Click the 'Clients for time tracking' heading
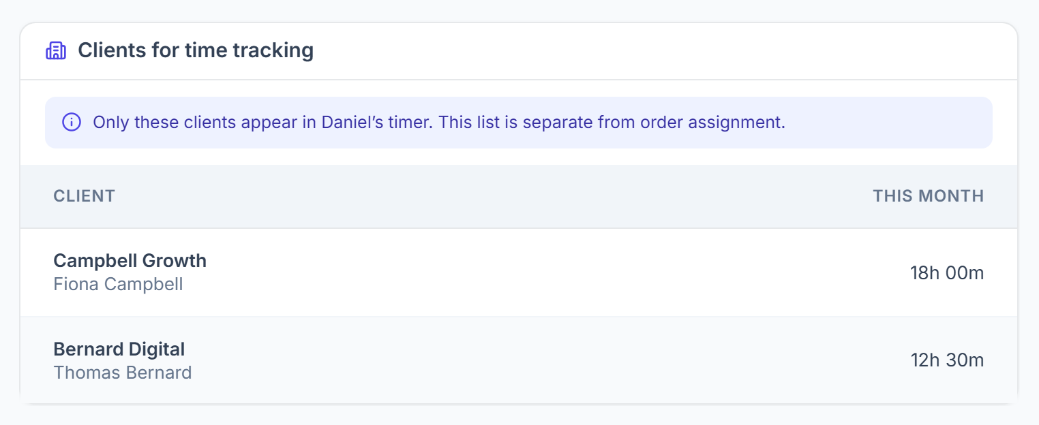The height and width of the screenshot is (425, 1039). (x=196, y=50)
